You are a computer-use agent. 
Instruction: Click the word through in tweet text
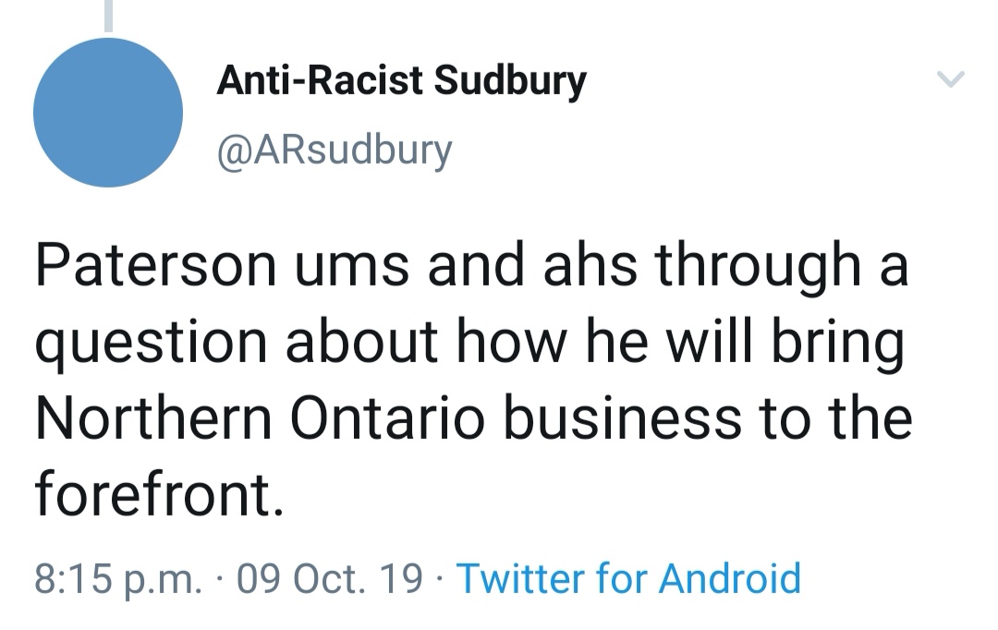click(x=757, y=268)
